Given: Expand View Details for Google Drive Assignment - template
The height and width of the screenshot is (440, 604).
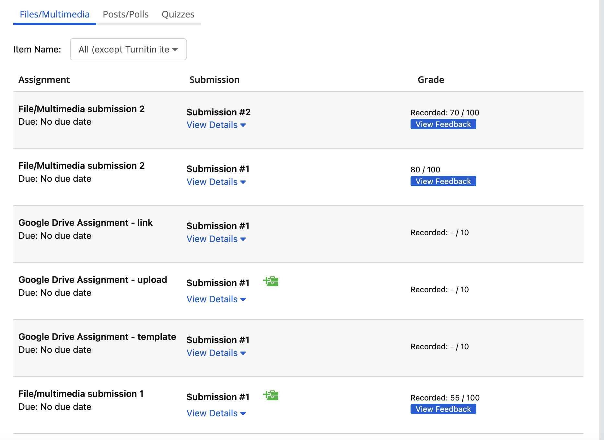Looking at the screenshot, I should 216,353.
